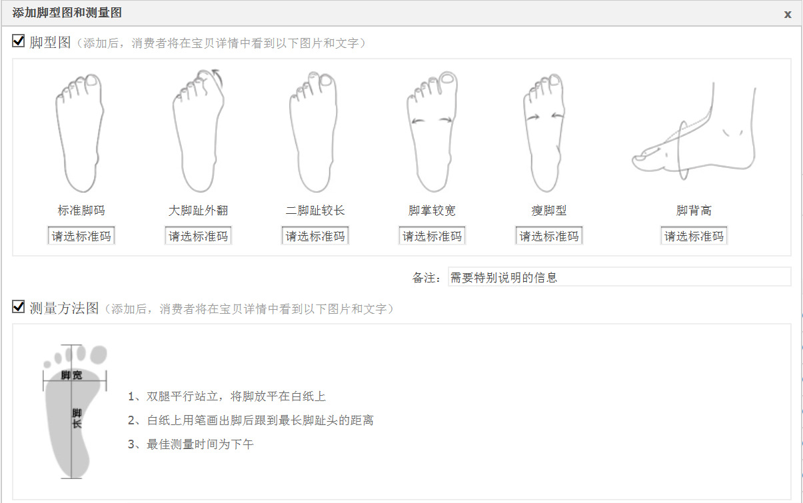This screenshot has width=803, height=503.
Task: Click the 脚掌较宽 foot illustration
Action: click(432, 133)
